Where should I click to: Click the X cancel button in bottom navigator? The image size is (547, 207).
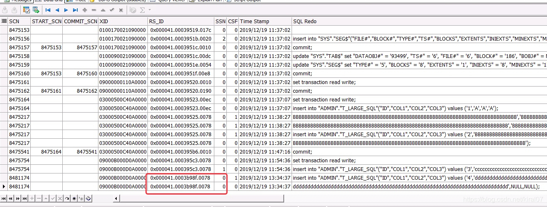60,199
